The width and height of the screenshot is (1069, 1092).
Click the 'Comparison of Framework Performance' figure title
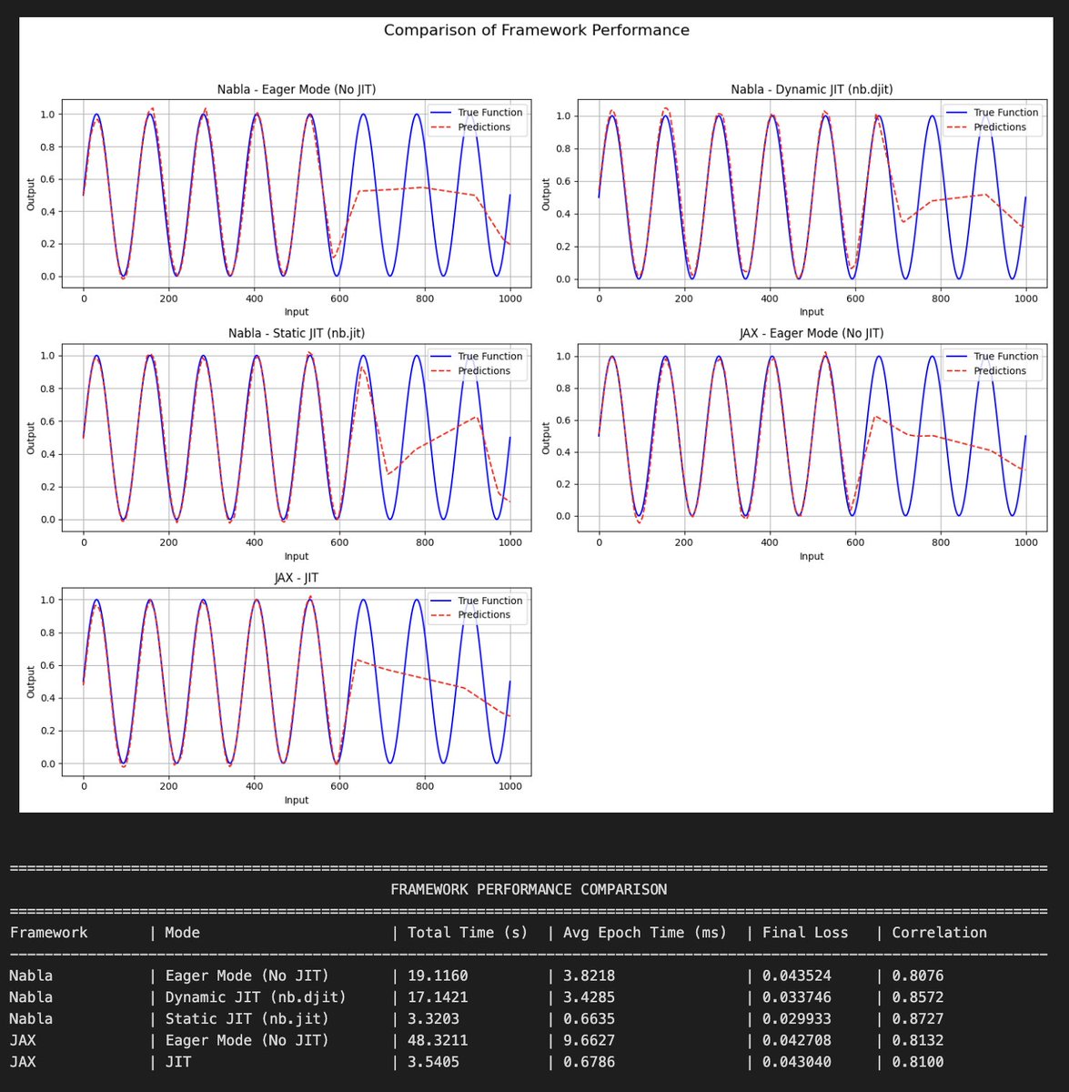536,30
